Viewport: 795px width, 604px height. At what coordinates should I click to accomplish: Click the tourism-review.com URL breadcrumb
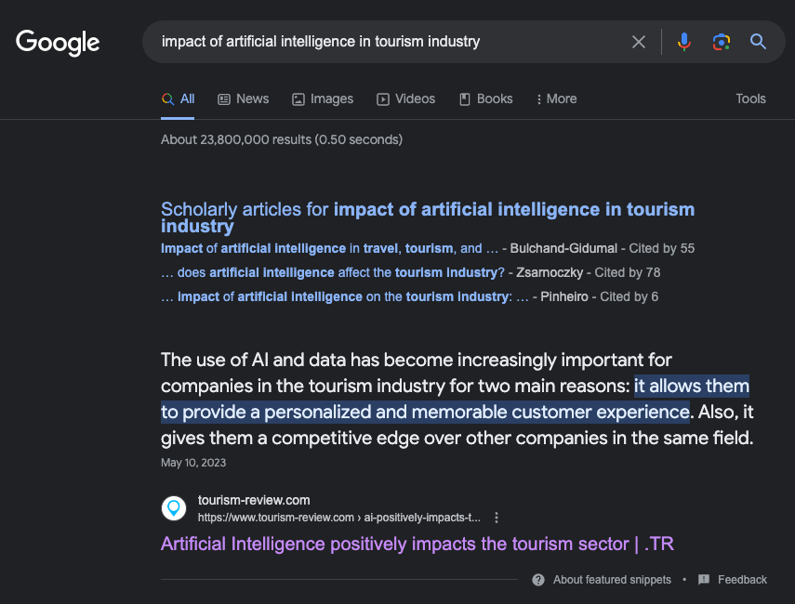(339, 518)
